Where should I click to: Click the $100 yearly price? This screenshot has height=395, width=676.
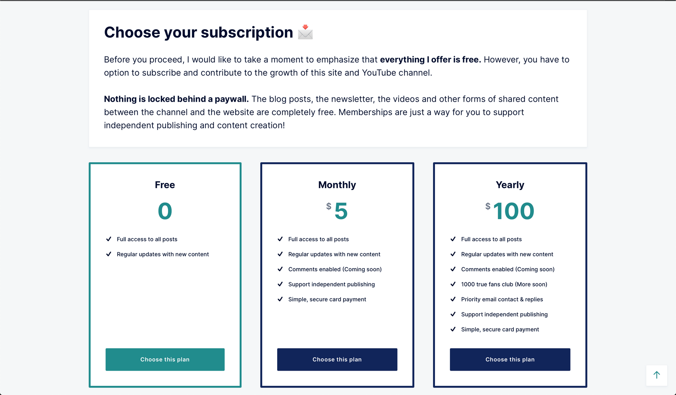[x=510, y=211]
